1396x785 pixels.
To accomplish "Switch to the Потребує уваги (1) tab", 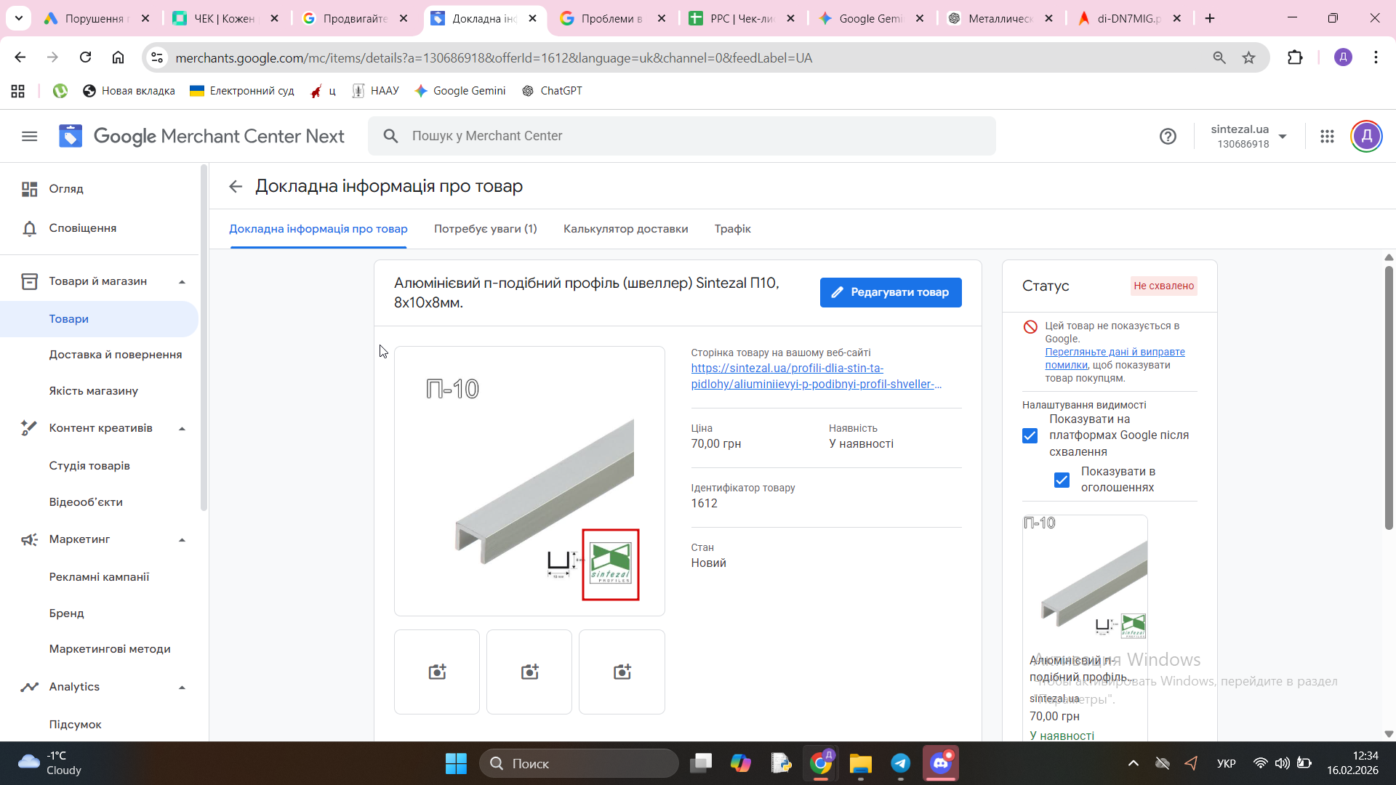I will pos(485,229).
